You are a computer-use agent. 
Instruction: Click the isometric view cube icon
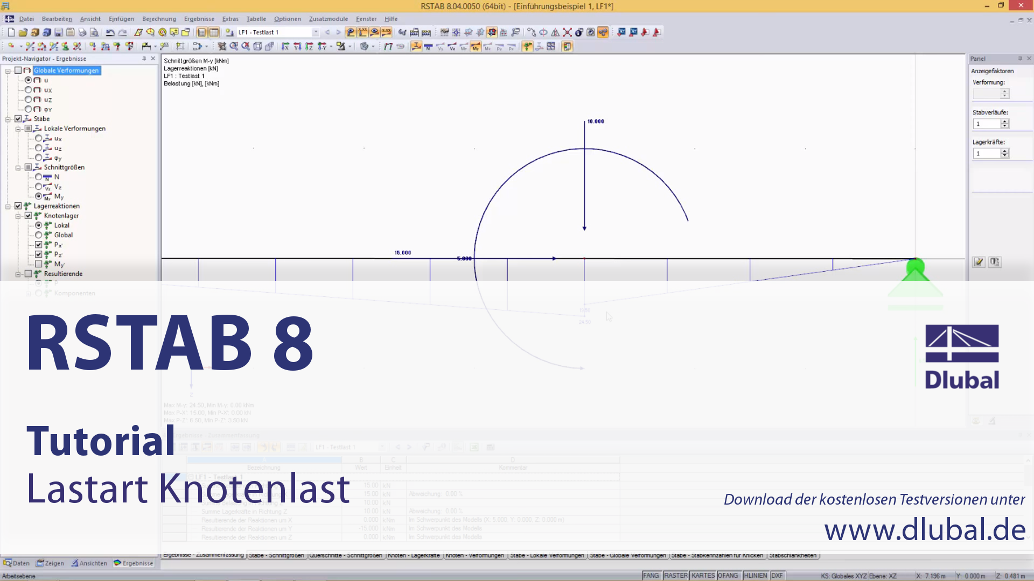[x=257, y=46]
